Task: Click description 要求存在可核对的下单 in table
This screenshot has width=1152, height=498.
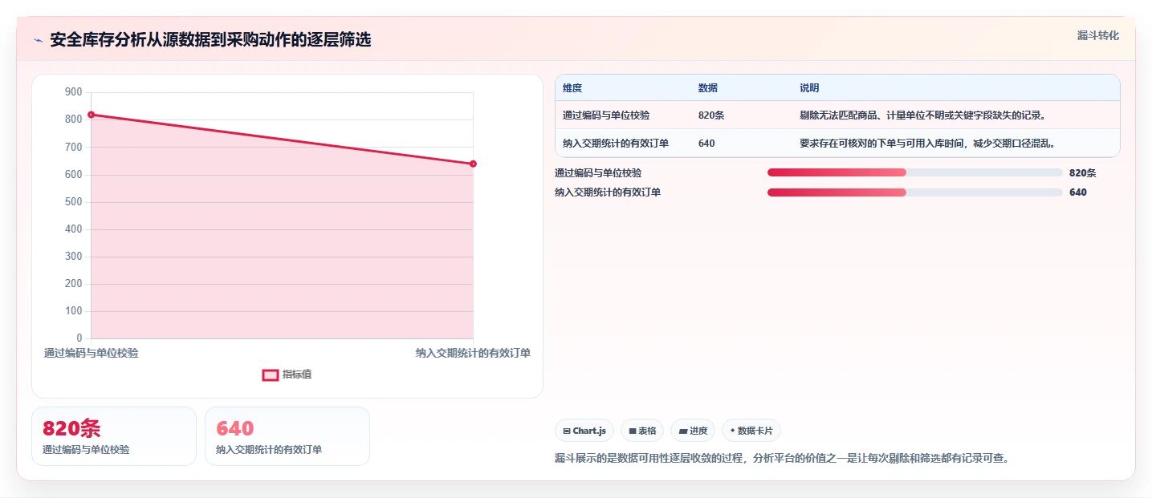Action: (927, 144)
